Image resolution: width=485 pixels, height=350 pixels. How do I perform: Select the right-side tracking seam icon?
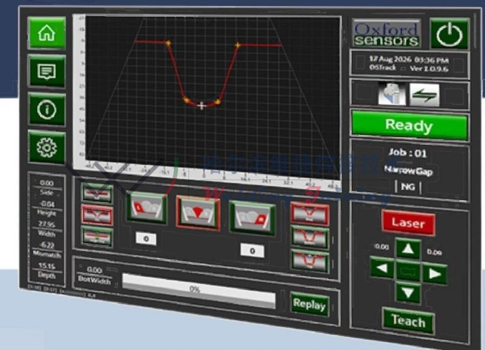pos(252,215)
